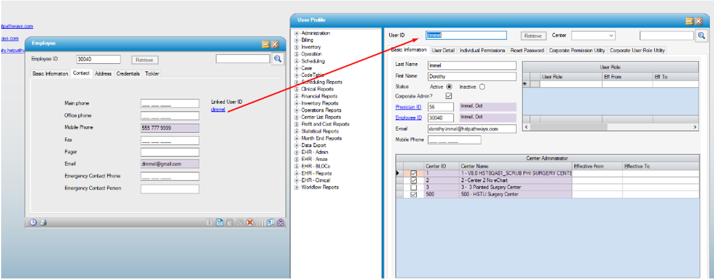Click into the Emergency Contact Person field
Viewport: 714px width, 279px height.
(x=169, y=189)
